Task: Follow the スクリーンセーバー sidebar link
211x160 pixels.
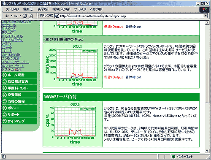Action: 15,62
